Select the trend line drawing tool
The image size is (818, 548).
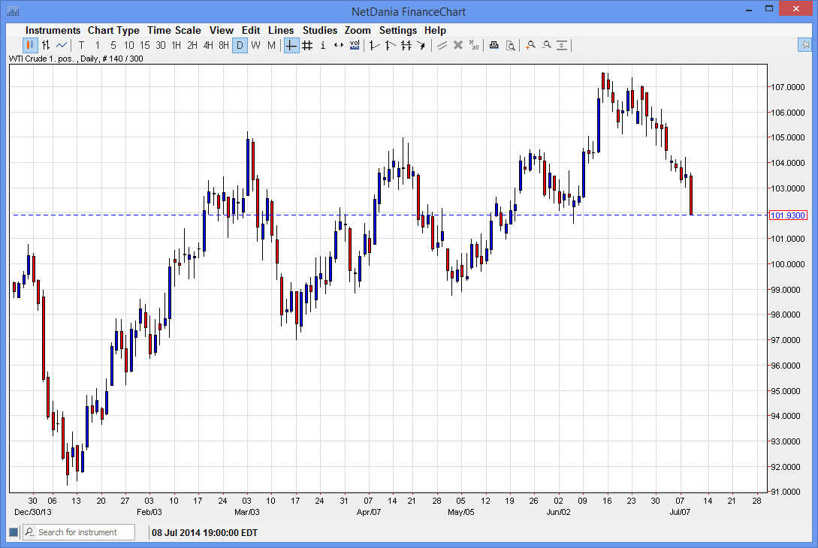[373, 45]
